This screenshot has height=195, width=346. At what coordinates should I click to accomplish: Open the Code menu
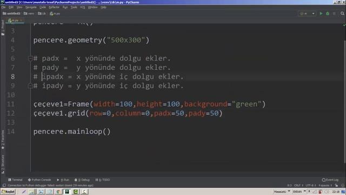[43, 7]
